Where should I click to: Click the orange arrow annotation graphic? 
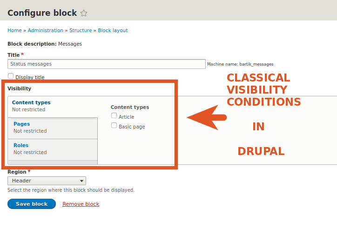tap(206, 117)
